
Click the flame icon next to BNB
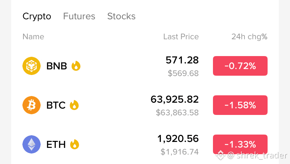point(76,66)
